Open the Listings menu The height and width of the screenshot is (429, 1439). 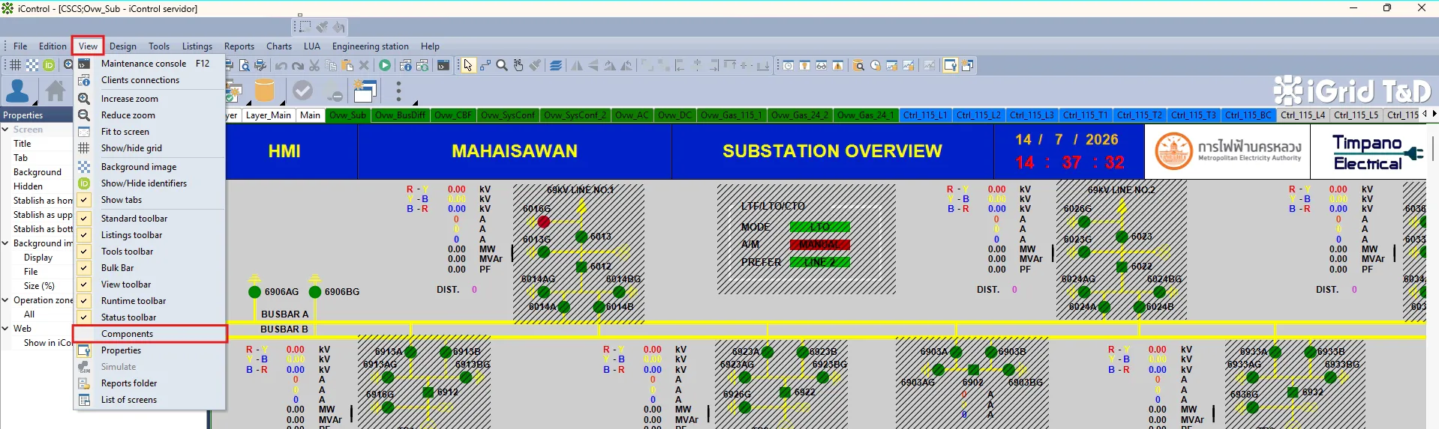tap(197, 46)
